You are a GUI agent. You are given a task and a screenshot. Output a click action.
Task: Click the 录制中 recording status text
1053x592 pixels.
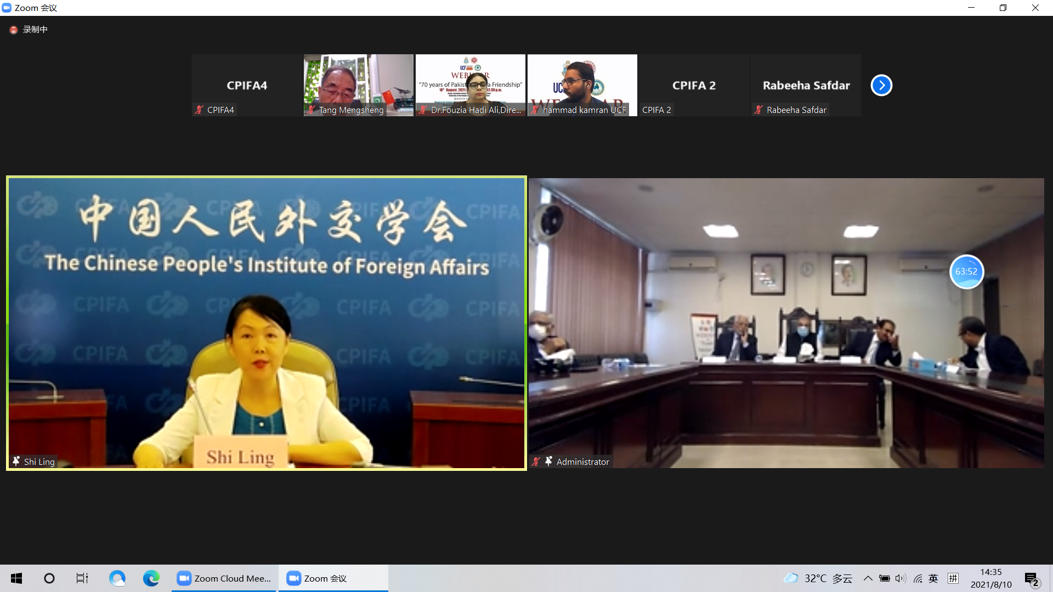pos(35,30)
